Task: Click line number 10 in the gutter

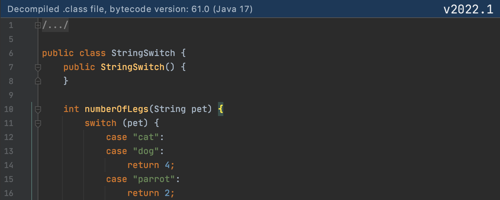Action: point(9,109)
